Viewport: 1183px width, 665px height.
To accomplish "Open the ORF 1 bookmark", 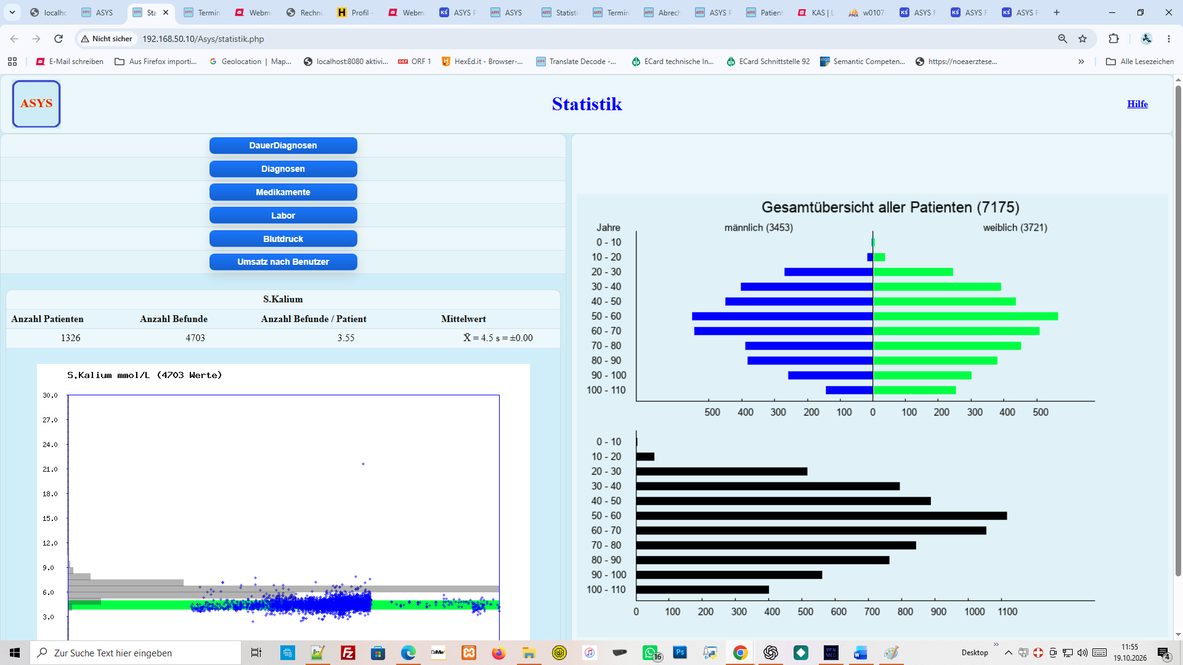I will (415, 62).
